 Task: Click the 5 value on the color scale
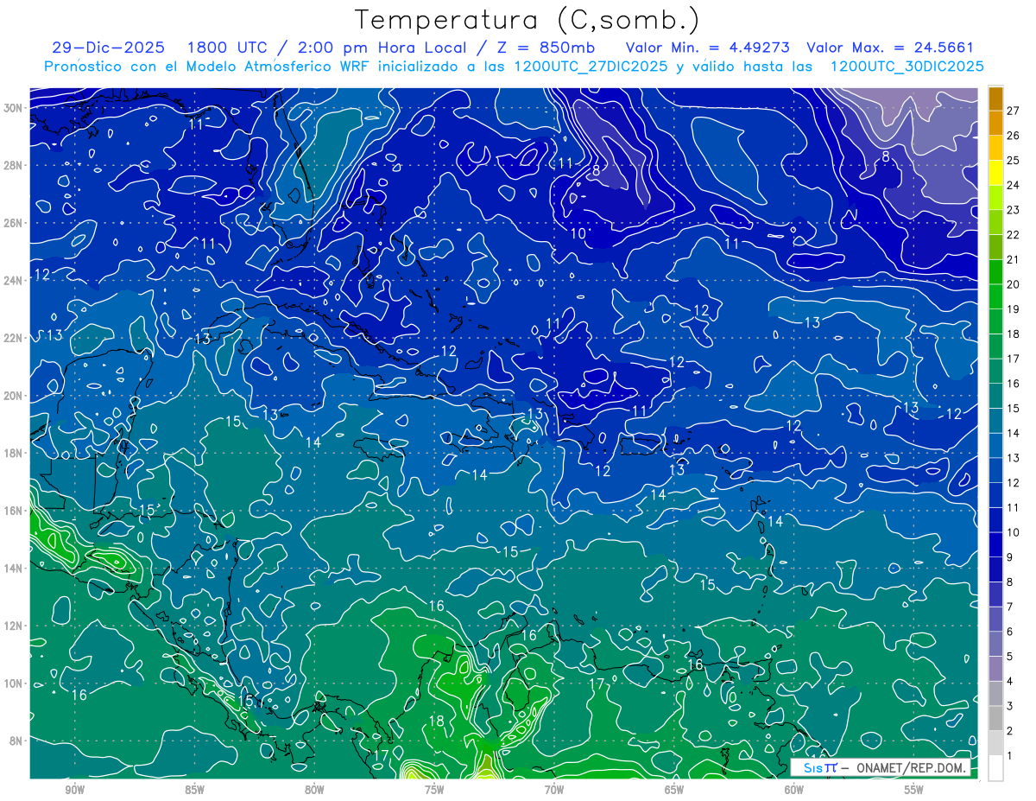tap(1011, 657)
